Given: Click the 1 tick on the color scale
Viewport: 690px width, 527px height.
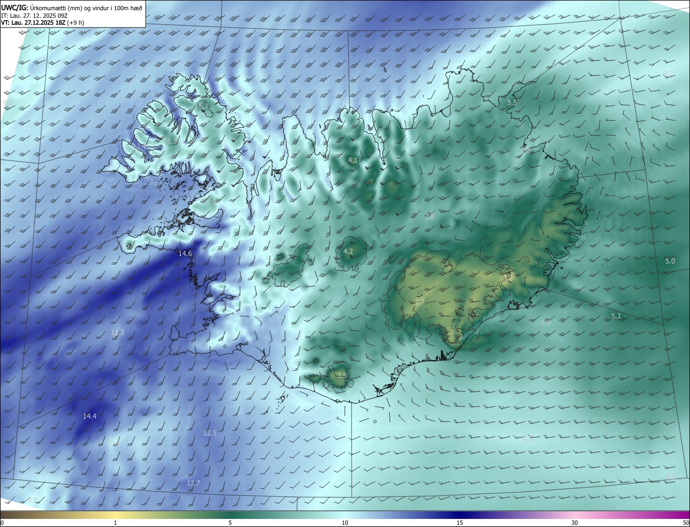Looking at the screenshot, I should tap(115, 523).
